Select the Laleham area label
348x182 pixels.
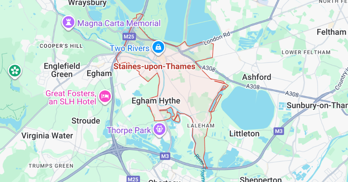point(201,126)
